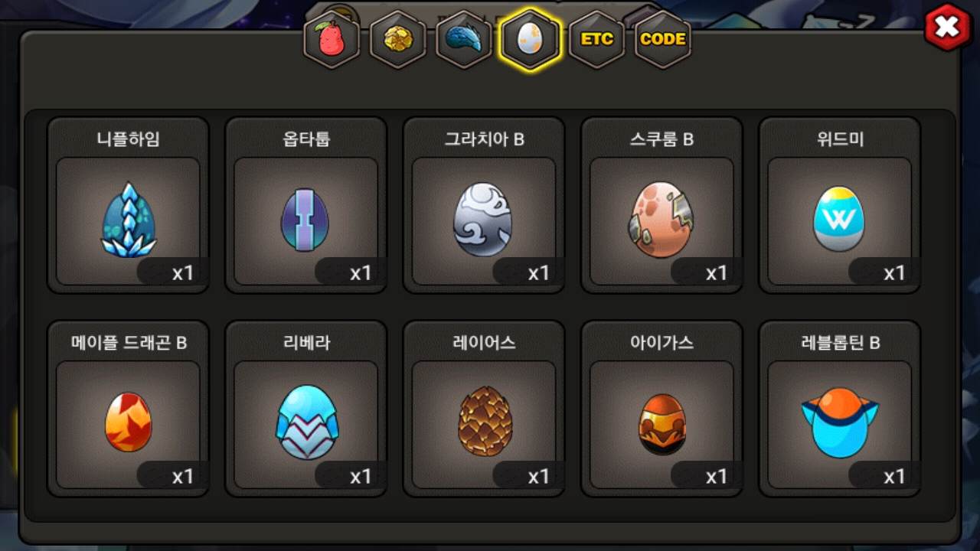980x551 pixels.
Task: Select the 스쿠룸 B cracked pink egg
Action: click(661, 220)
